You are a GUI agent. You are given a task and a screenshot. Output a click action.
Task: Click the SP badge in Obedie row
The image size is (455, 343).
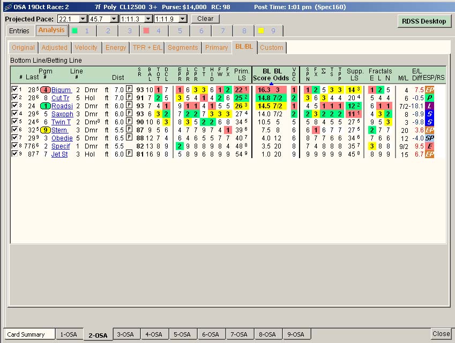(x=429, y=138)
